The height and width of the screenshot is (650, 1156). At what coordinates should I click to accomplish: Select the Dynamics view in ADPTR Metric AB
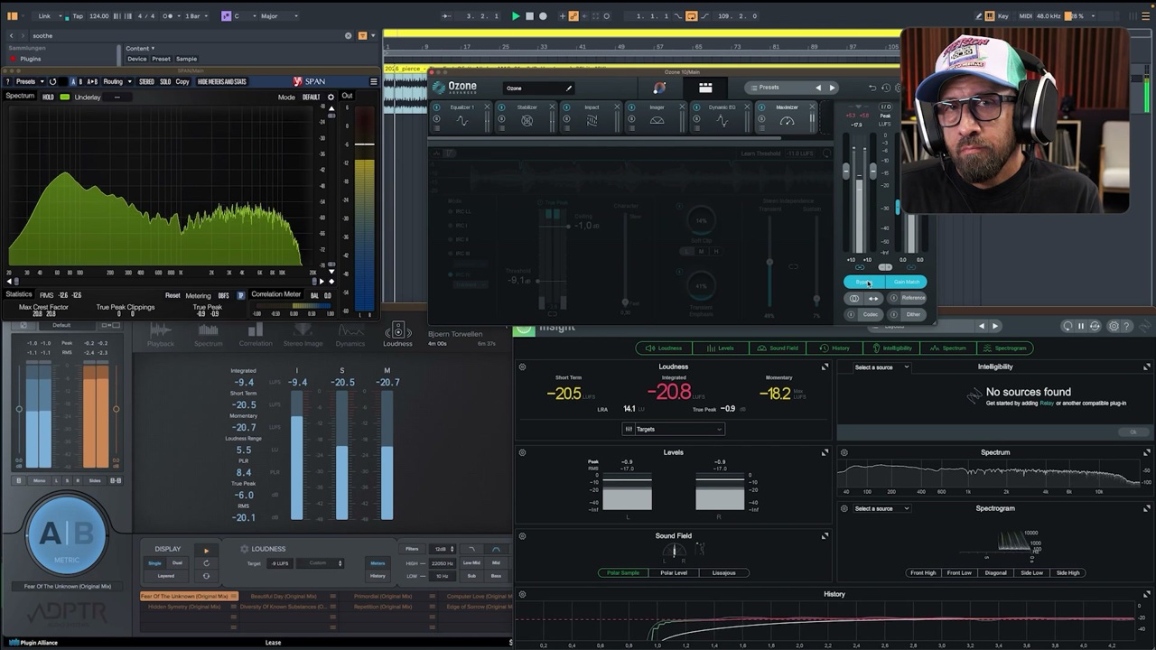click(350, 334)
